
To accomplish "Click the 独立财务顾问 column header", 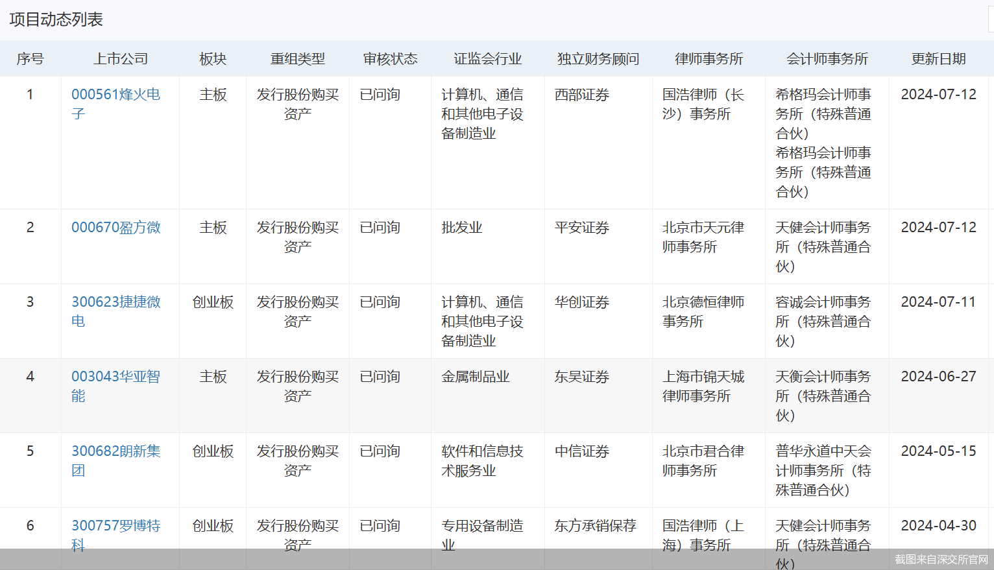I will tap(598, 59).
